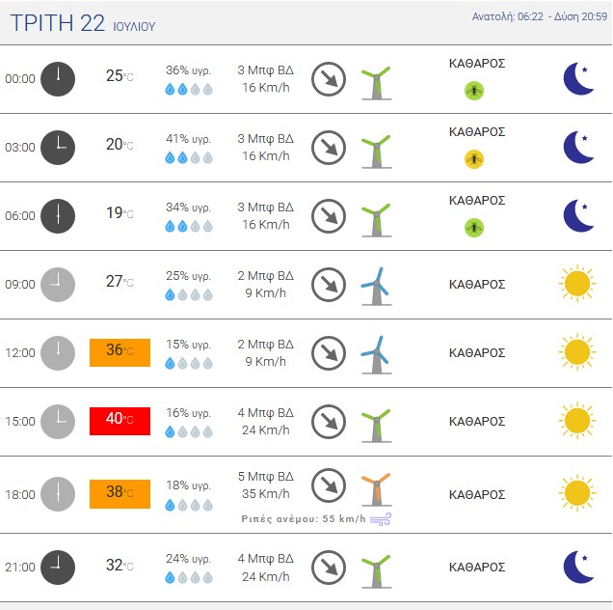Click the wind direction arrow at 12:00
This screenshot has width=613, height=610.
[329, 352]
